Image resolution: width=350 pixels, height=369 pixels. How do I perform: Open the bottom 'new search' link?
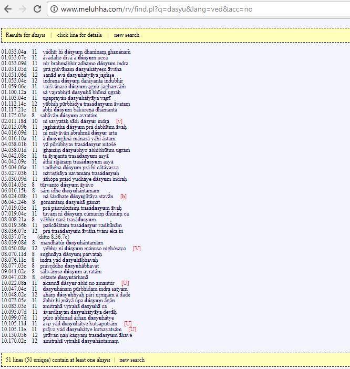(x=132, y=360)
